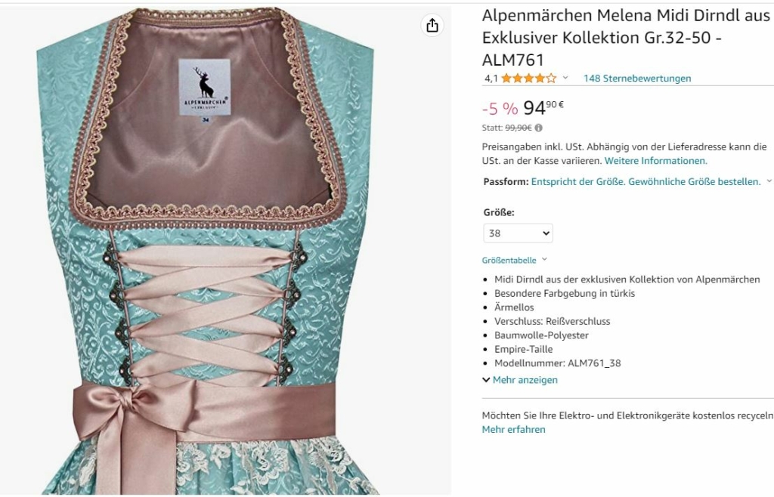The height and width of the screenshot is (497, 774).
Task: Click the Alpenmärchen Melena product title
Action: pyautogui.click(x=625, y=38)
